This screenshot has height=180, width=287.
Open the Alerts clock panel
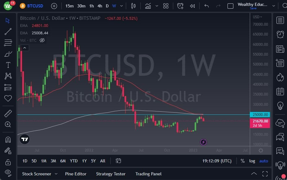pyautogui.click(x=280, y=34)
